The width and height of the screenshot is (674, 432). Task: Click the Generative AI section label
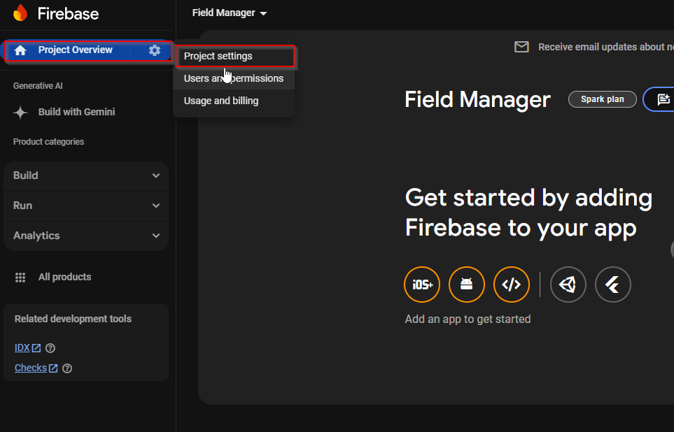point(38,86)
